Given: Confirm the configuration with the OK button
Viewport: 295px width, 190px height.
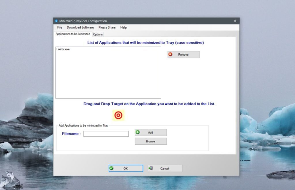Looking at the screenshot, I should click(x=126, y=168).
